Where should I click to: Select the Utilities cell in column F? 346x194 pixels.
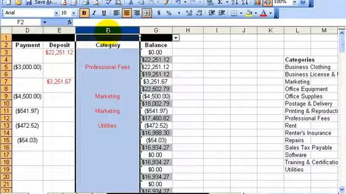click(108, 126)
